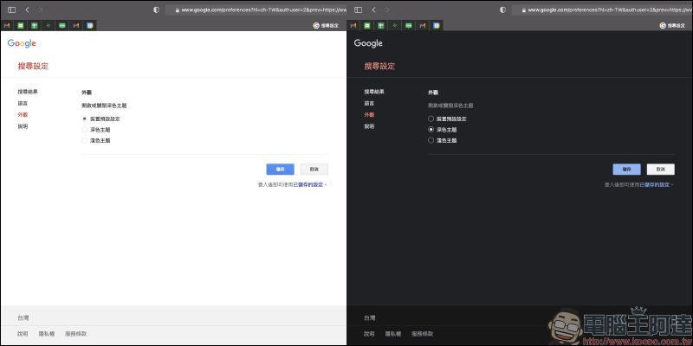Toggle sidebar icon in light-theme window

point(12,10)
